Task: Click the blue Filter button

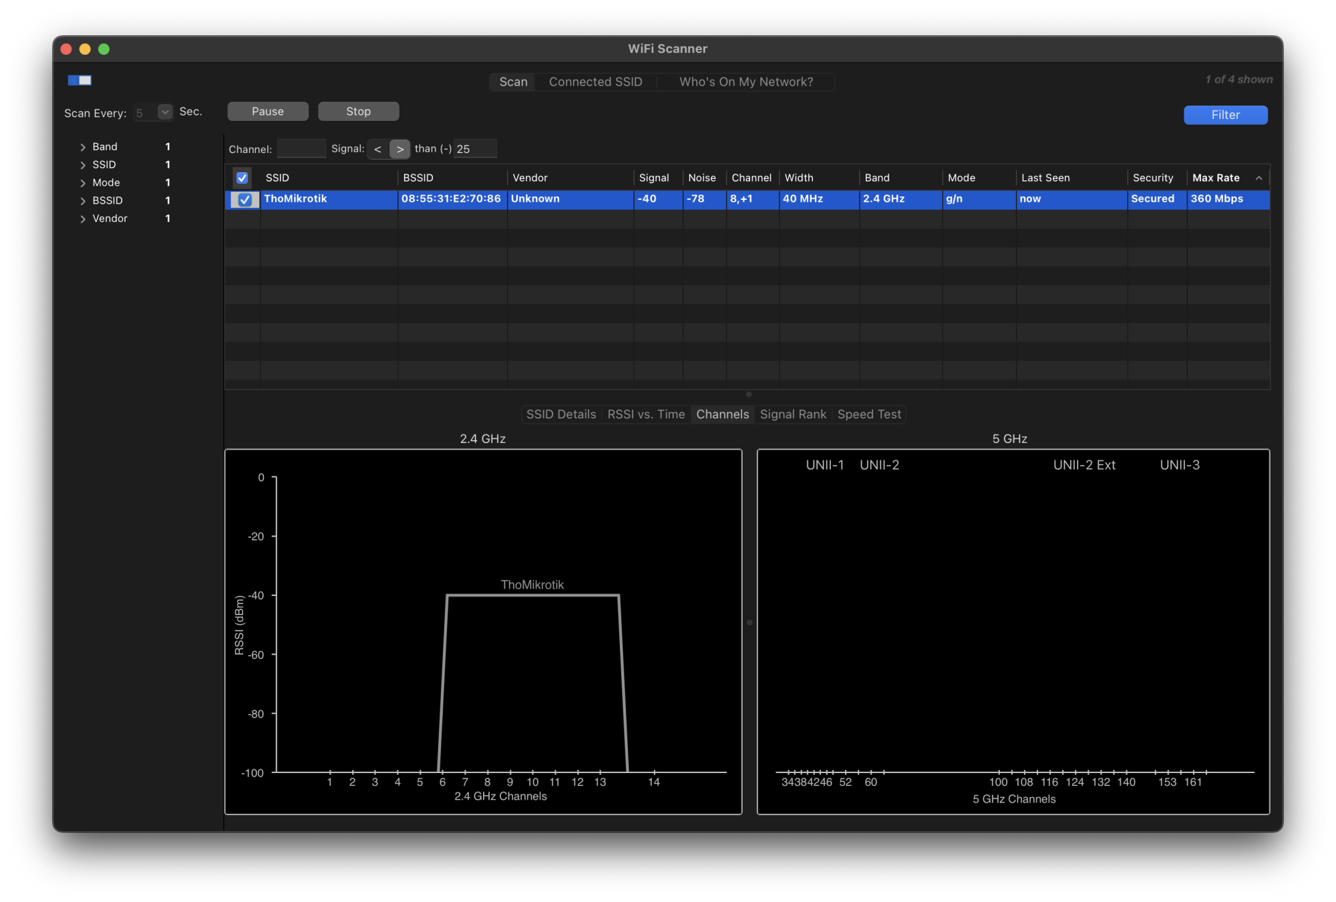Action: [x=1225, y=115]
